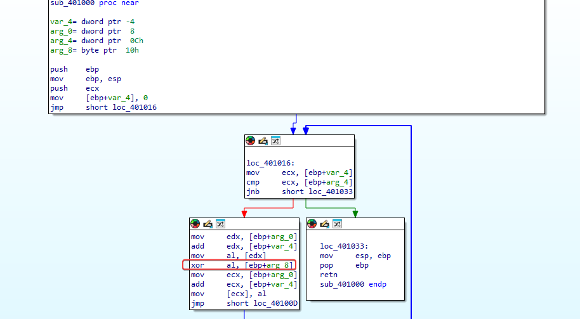Click the 'retn' instruction
Viewport: 580px width, 319px height.
[x=329, y=275]
